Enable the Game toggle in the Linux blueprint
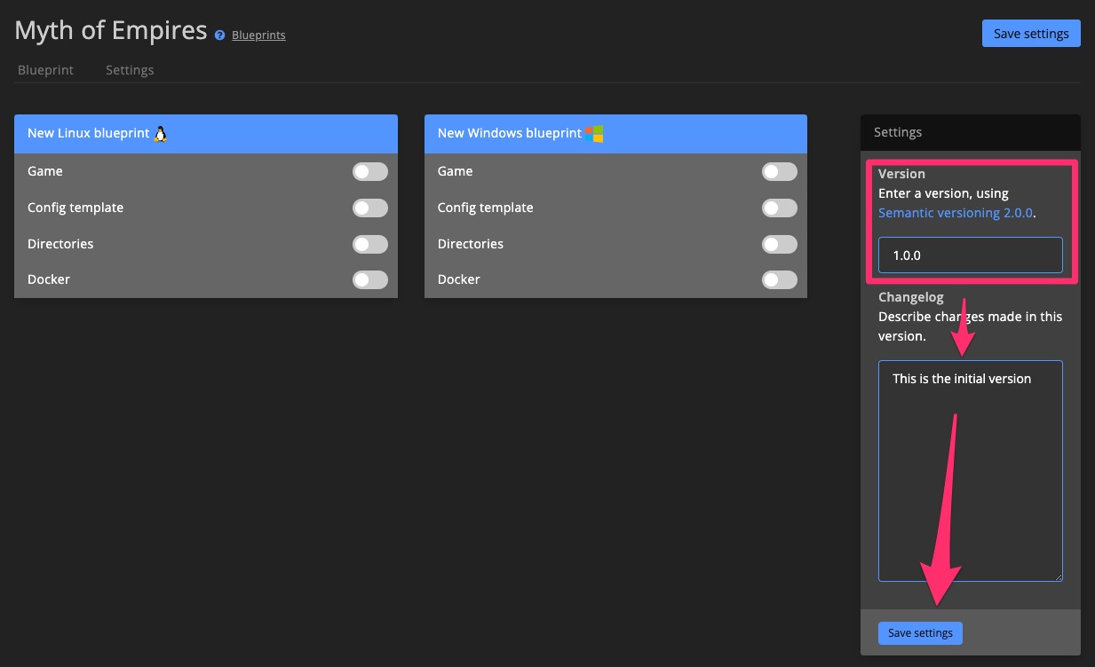The width and height of the screenshot is (1095, 667). pyautogui.click(x=370, y=171)
